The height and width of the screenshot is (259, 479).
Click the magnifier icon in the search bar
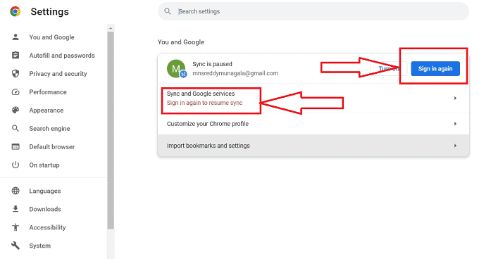coord(168,11)
